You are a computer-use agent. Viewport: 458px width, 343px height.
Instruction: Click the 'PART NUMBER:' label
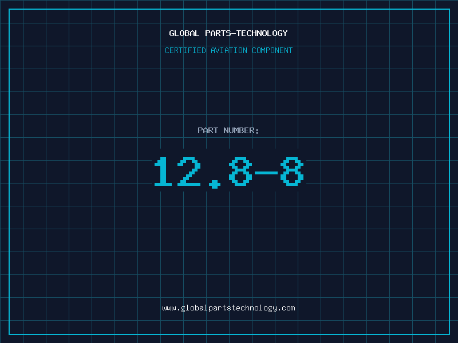point(228,130)
